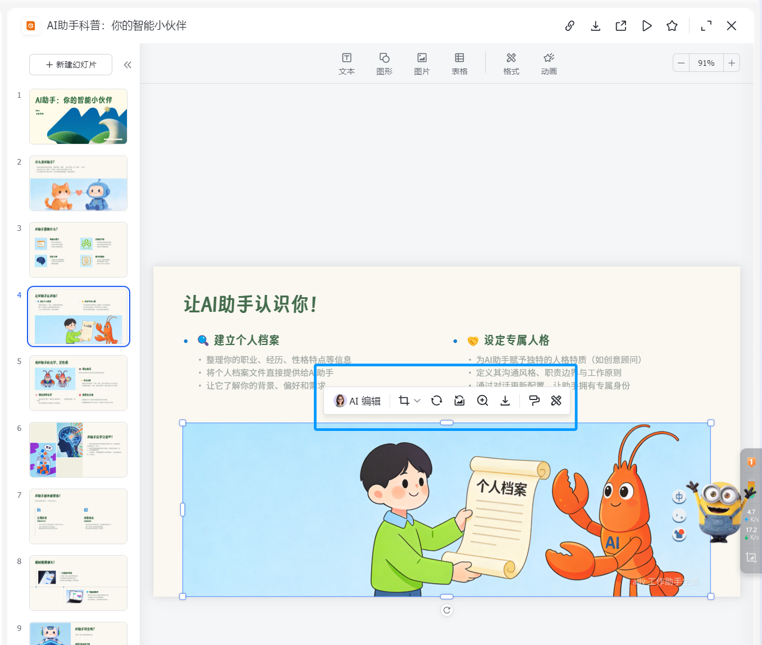
Task: Open AI 编辑 for the selected image
Action: [357, 401]
